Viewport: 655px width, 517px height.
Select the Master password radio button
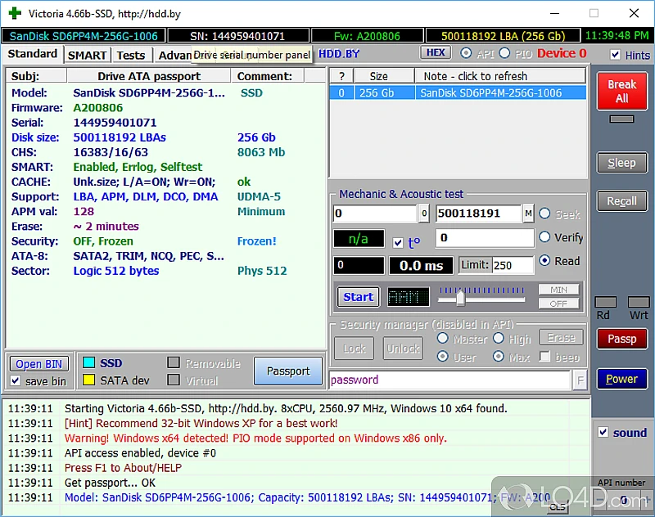(443, 339)
